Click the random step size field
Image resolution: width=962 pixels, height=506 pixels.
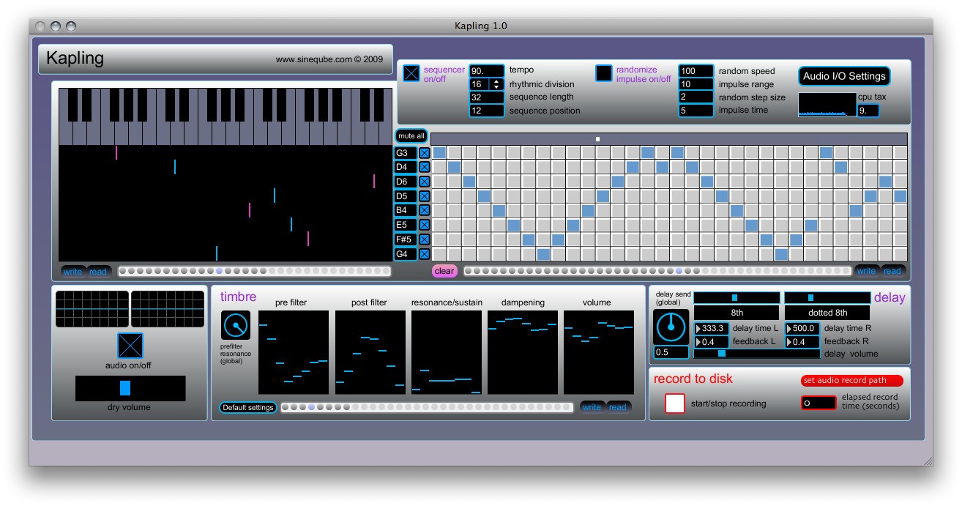[696, 97]
